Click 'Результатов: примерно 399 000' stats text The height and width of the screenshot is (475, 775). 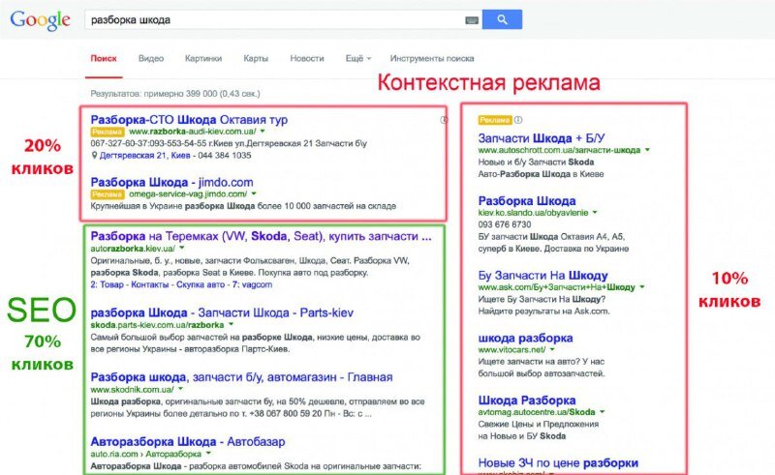tap(175, 93)
